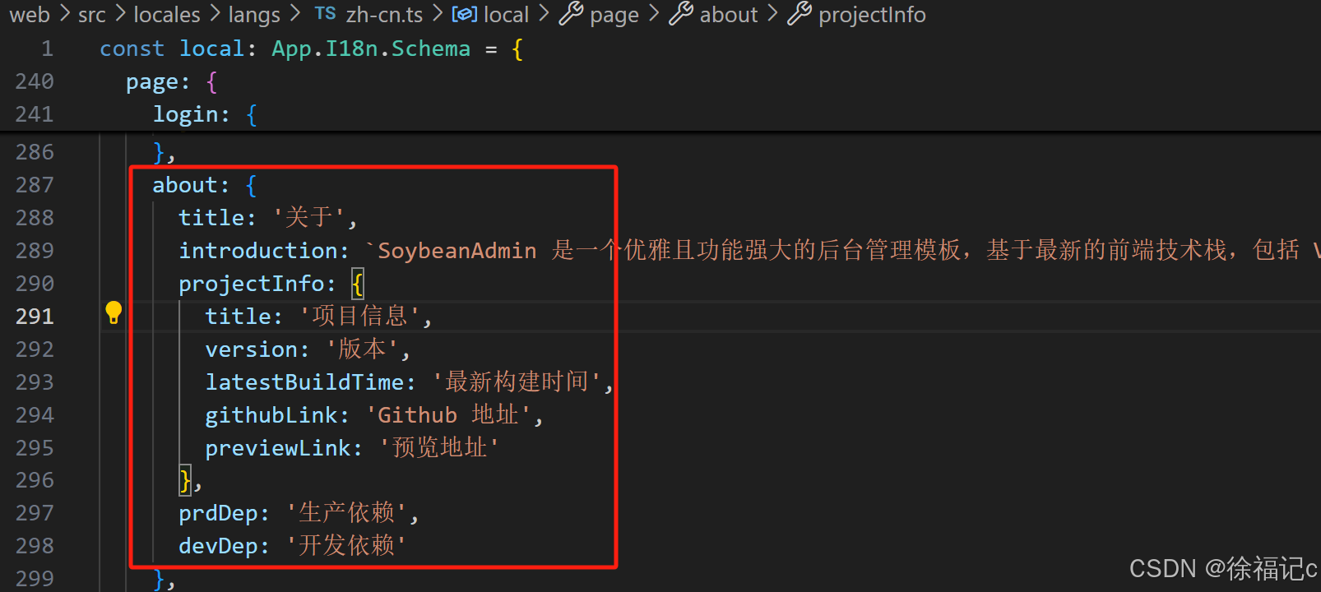Viewport: 1321px width, 592px height.
Task: Open the zh-cn.ts breadcrumb file
Action: click(x=384, y=15)
